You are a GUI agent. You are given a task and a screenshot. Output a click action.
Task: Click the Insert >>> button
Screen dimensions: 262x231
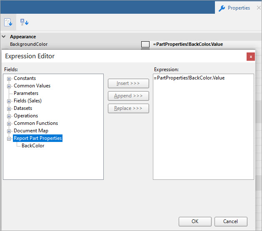click(128, 84)
